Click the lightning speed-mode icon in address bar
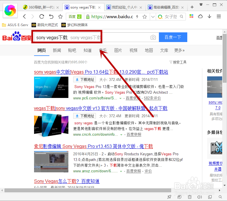This screenshot has height=201, width=227. (x=137, y=17)
